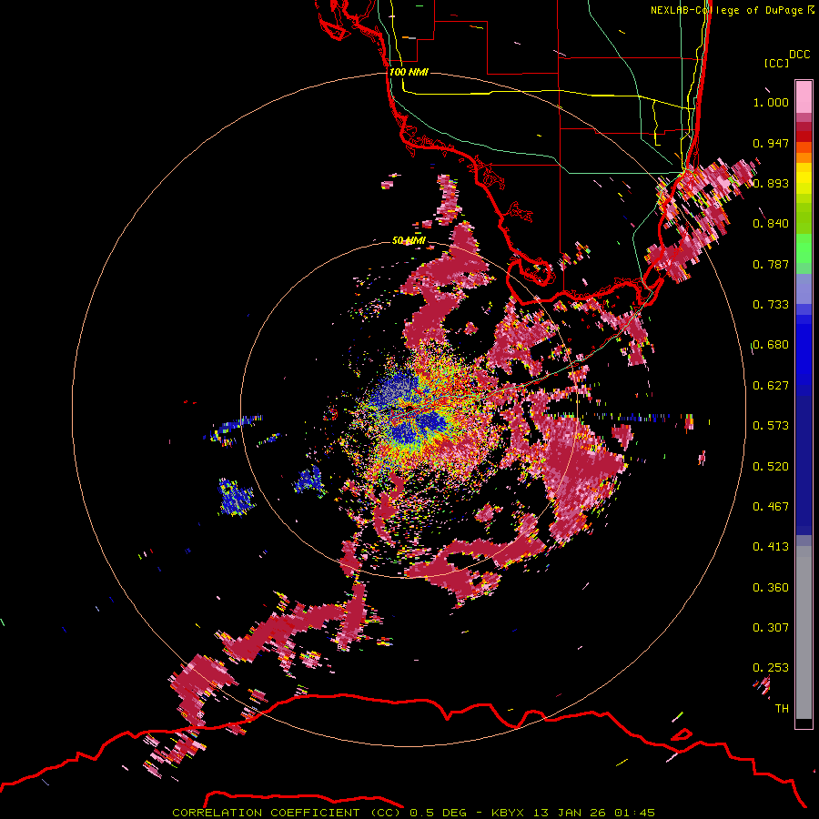This screenshot has width=819, height=819.
Task: Click the 1.000 value on the scale
Action: click(771, 102)
